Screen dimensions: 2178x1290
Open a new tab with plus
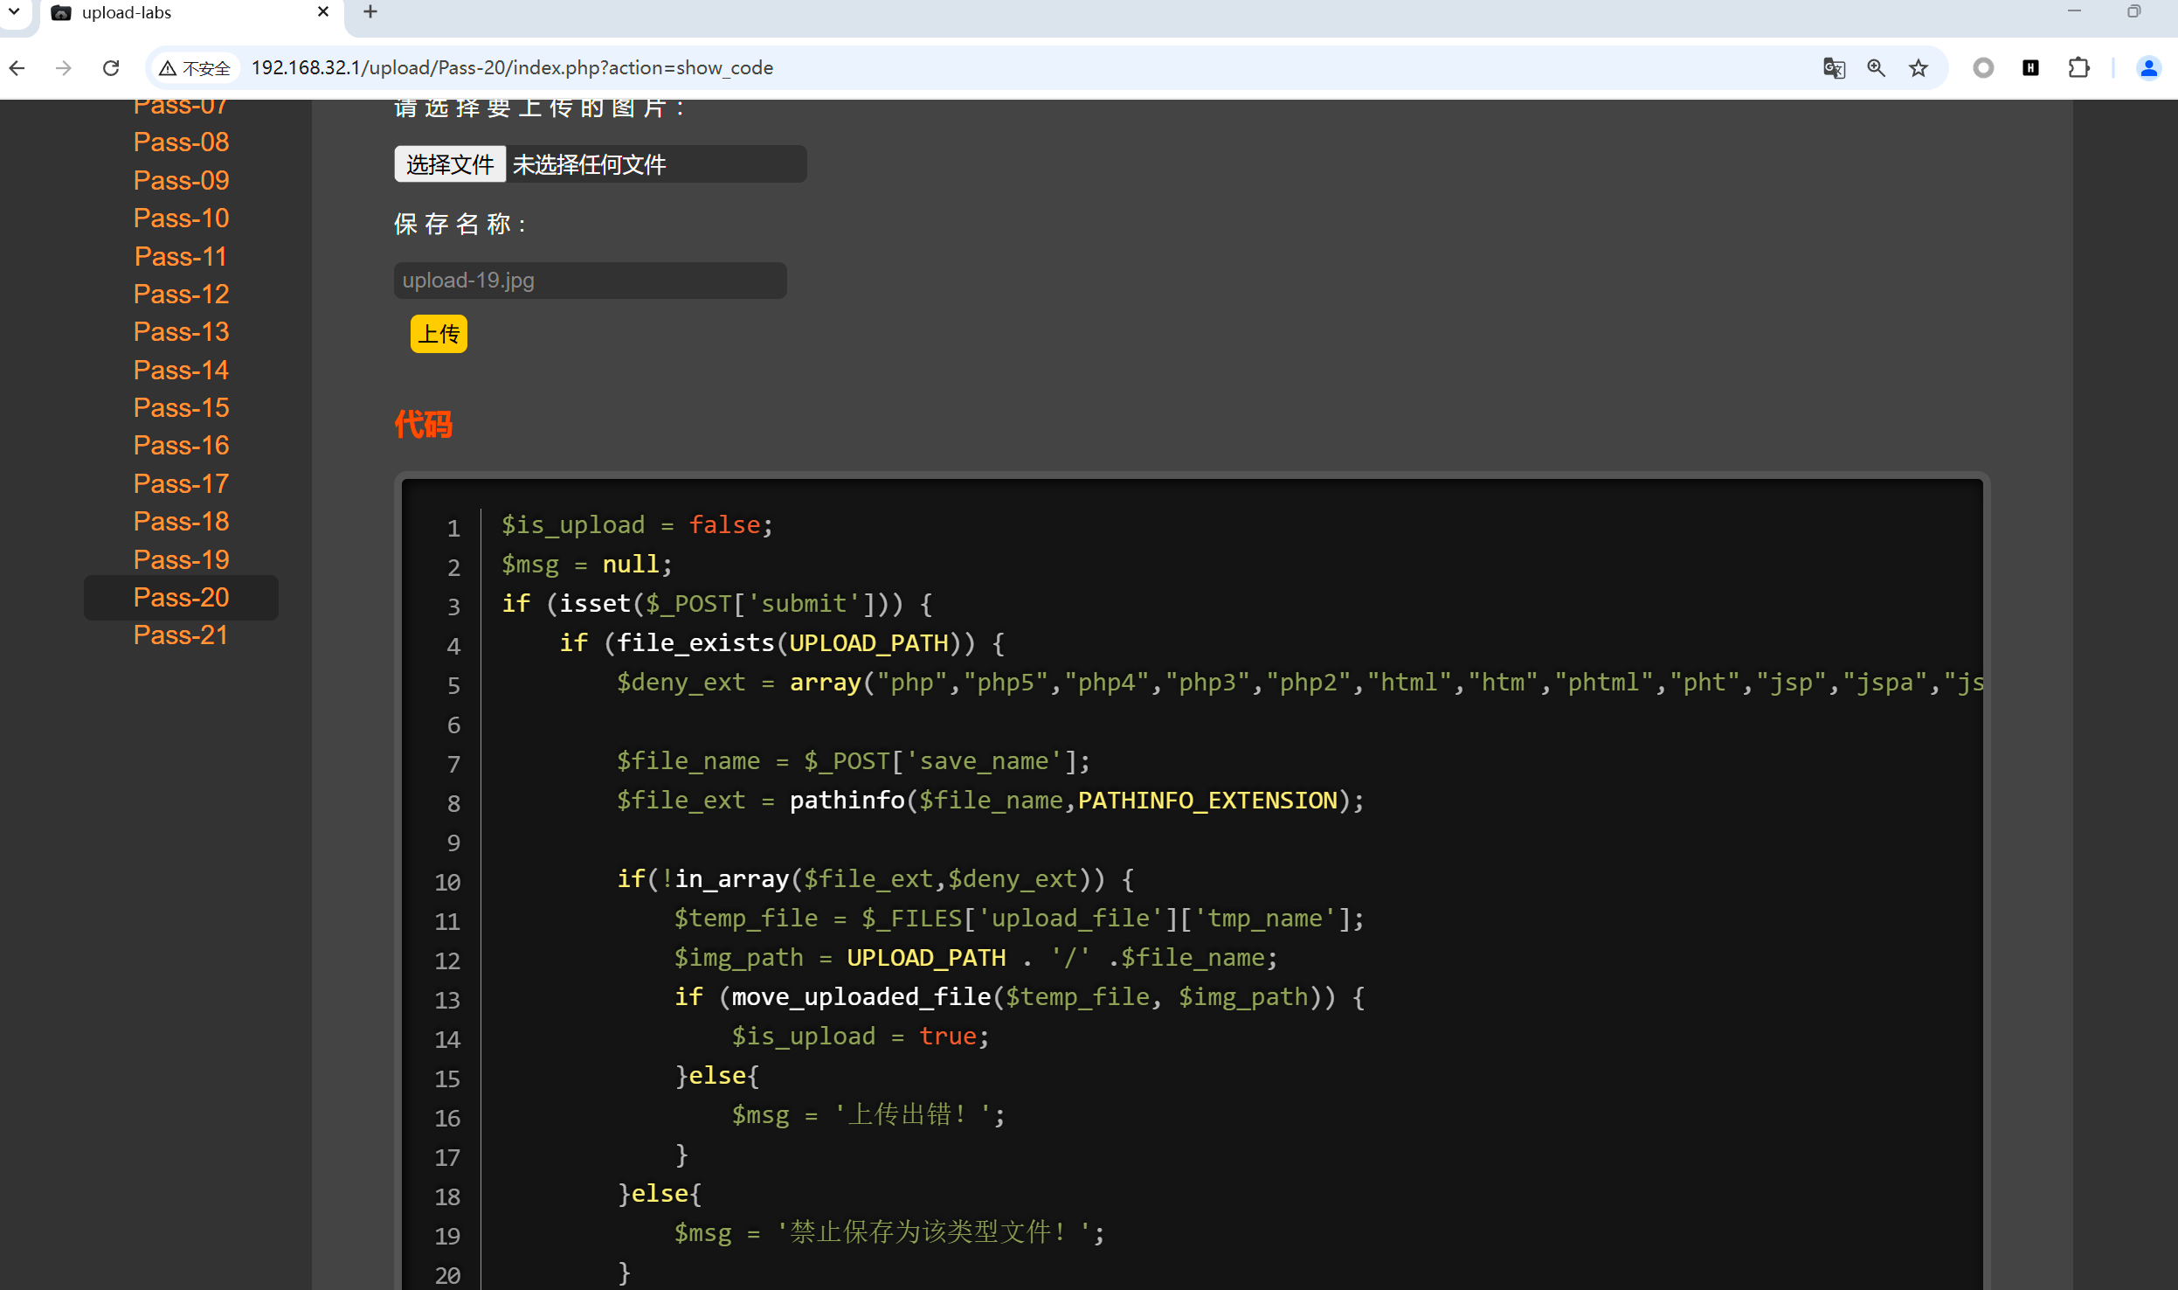pyautogui.click(x=370, y=12)
